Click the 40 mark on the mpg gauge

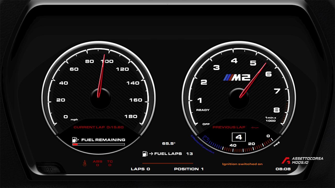[233, 145]
